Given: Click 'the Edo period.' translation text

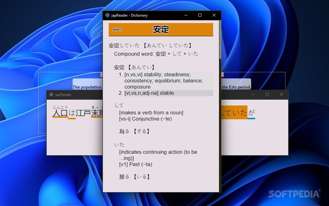Looking at the screenshot, I should (236, 87).
